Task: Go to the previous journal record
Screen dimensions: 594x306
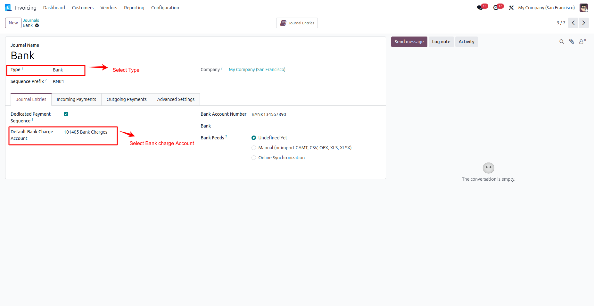Action: (573, 23)
